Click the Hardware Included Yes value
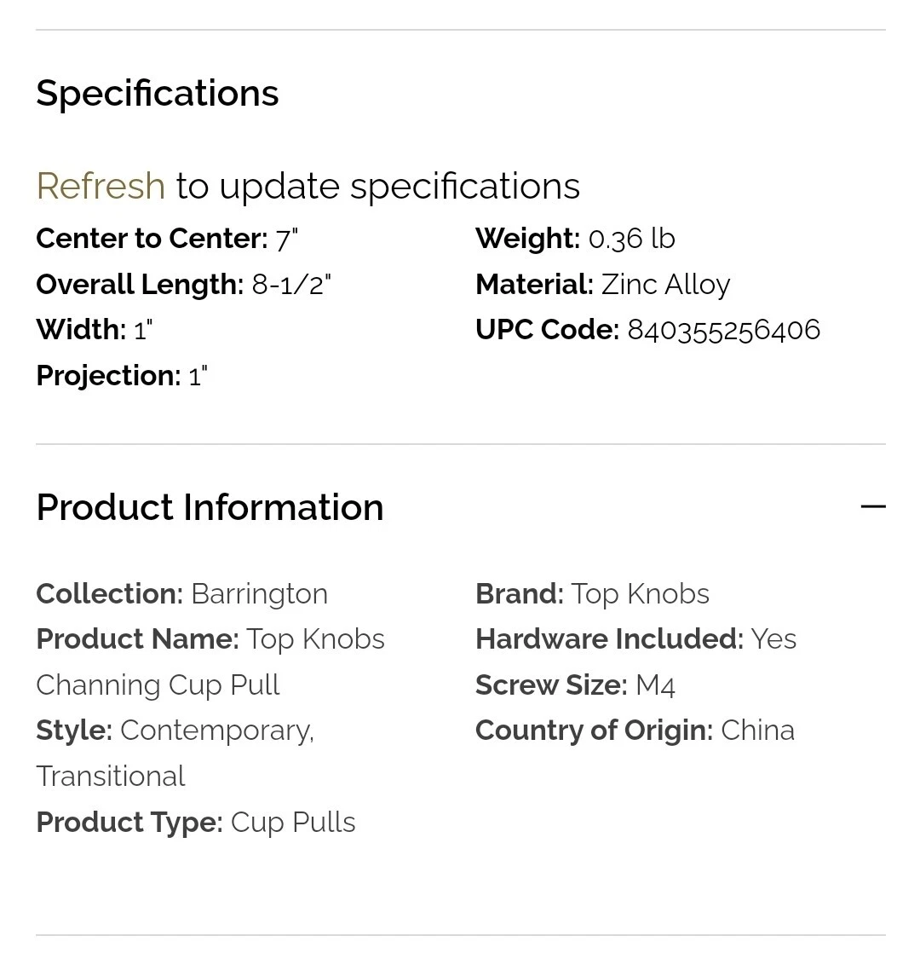The width and height of the screenshot is (920, 953). point(773,639)
